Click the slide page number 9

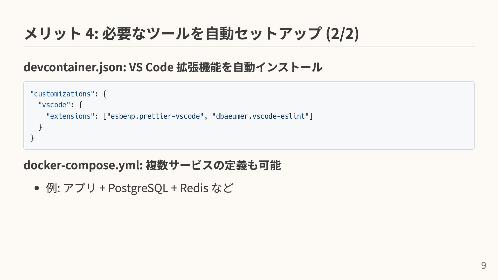click(483, 265)
